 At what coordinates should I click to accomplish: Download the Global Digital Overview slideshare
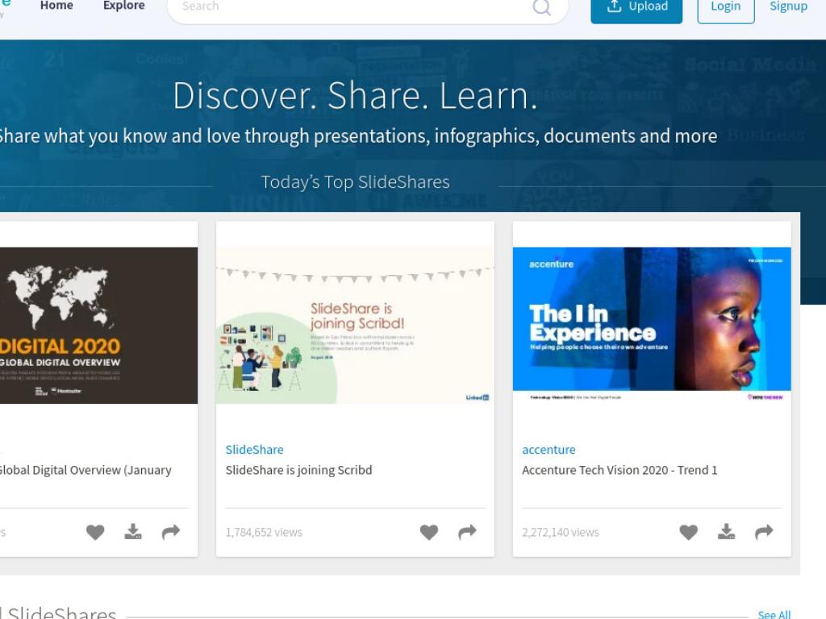[x=133, y=532]
